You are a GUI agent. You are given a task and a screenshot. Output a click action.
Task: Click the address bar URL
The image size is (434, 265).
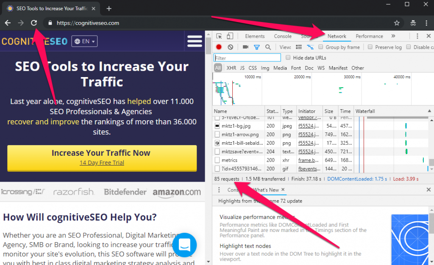pos(88,23)
